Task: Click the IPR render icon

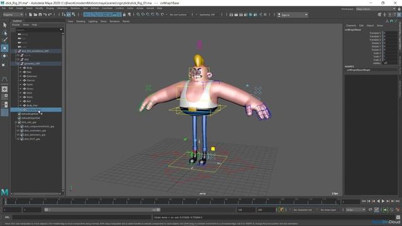Action: coord(241,15)
